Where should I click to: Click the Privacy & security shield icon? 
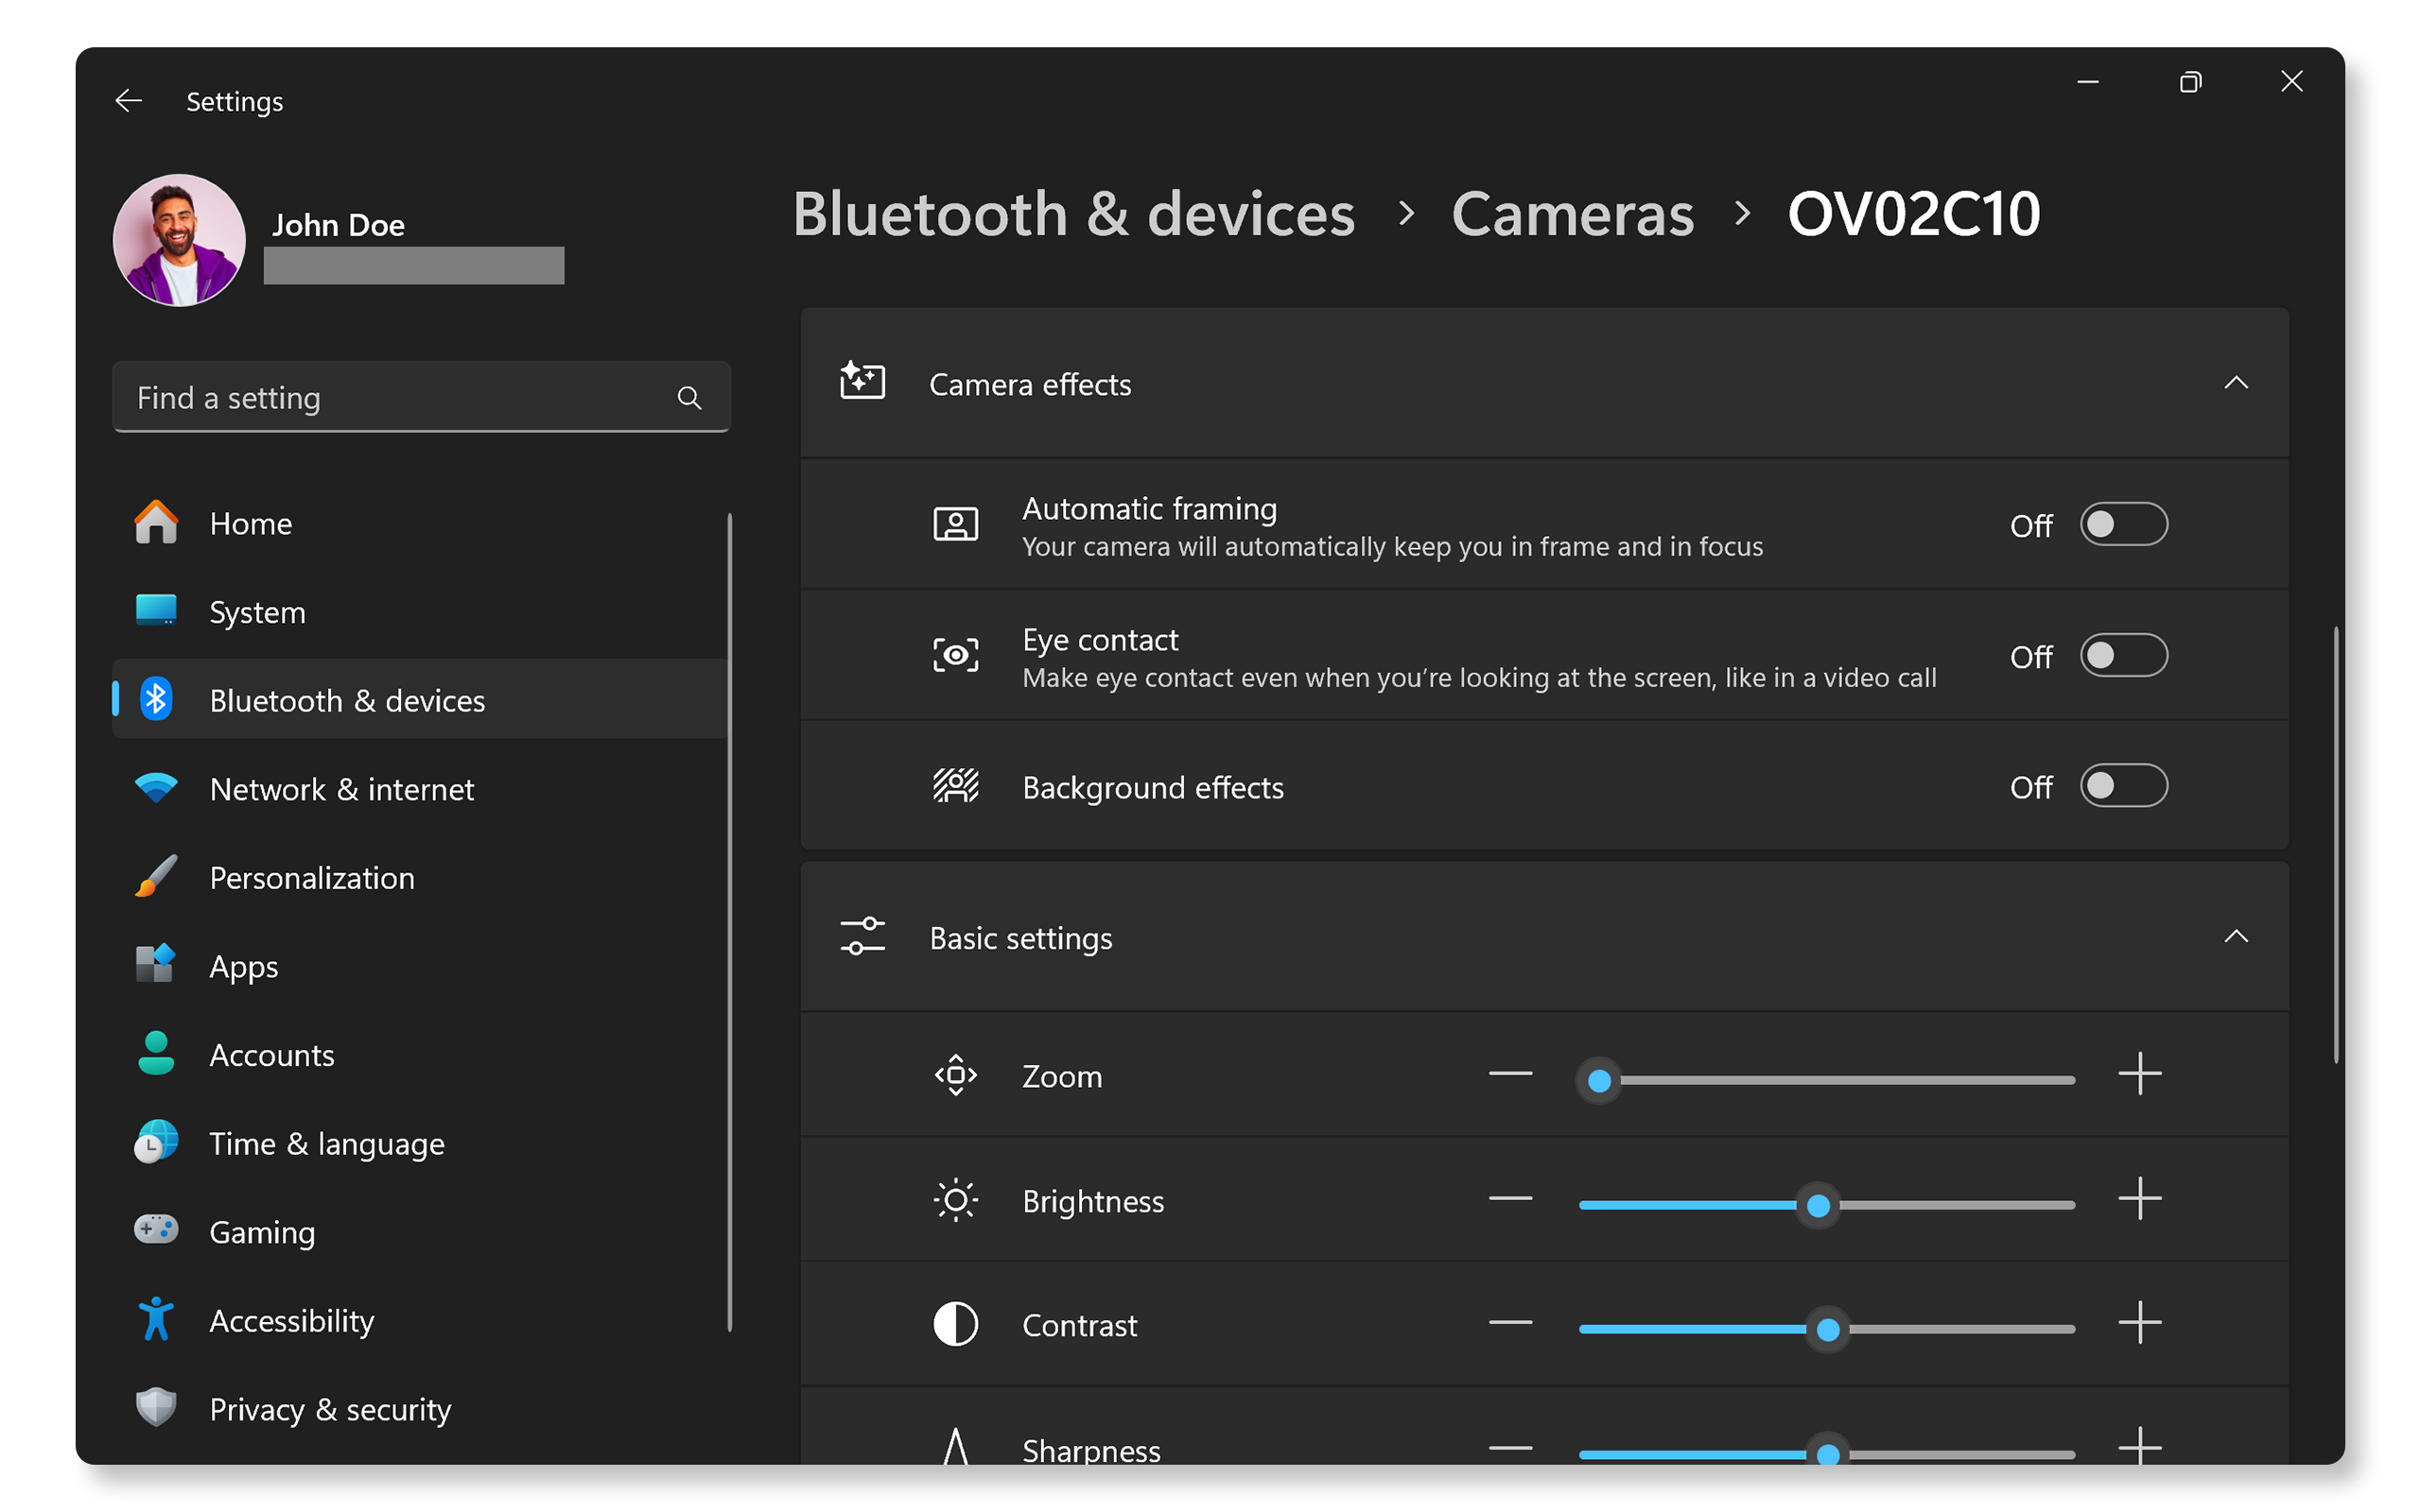click(156, 1408)
